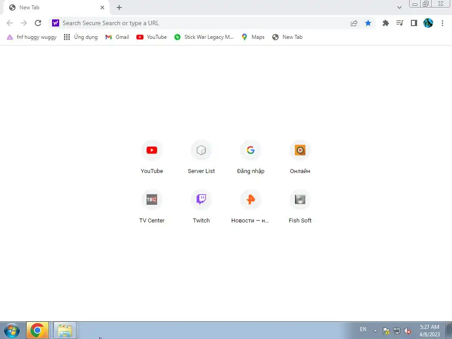This screenshot has width=452, height=339.
Task: Toggle the side panel
Action: [414, 23]
